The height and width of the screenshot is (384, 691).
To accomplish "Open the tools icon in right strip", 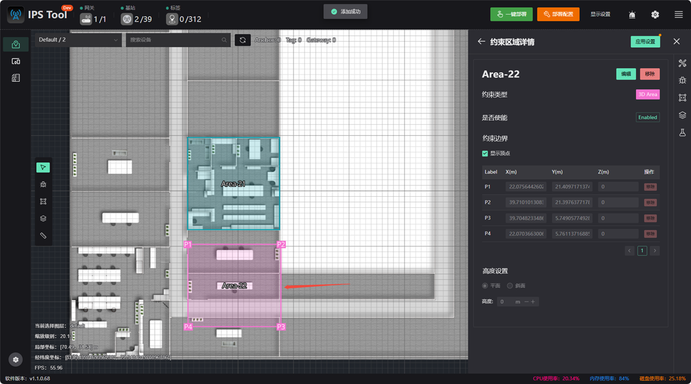I will pyautogui.click(x=682, y=63).
